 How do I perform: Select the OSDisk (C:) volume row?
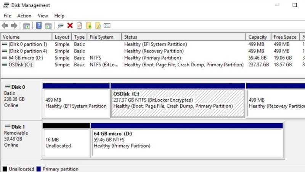tap(152, 65)
